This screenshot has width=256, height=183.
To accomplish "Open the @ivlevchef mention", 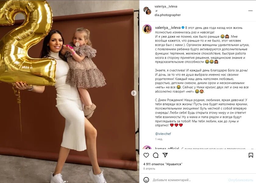I will click(163, 134).
